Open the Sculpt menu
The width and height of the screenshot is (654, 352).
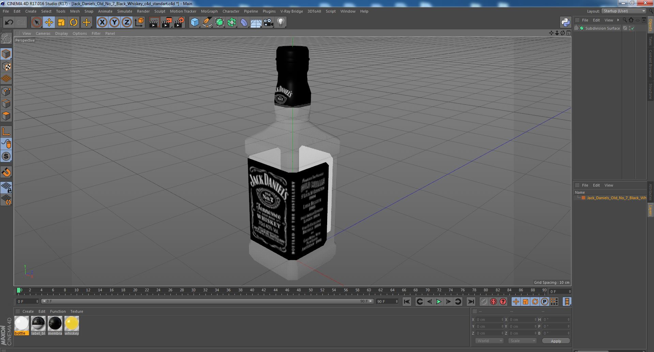point(159,11)
